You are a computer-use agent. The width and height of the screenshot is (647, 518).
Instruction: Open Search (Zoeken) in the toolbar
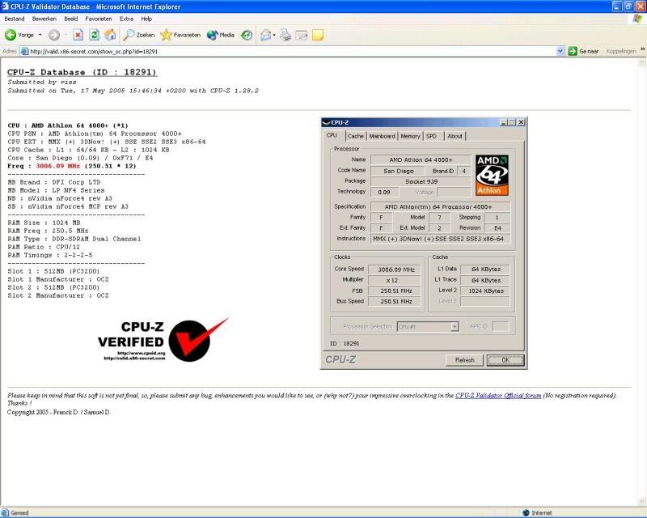point(138,35)
